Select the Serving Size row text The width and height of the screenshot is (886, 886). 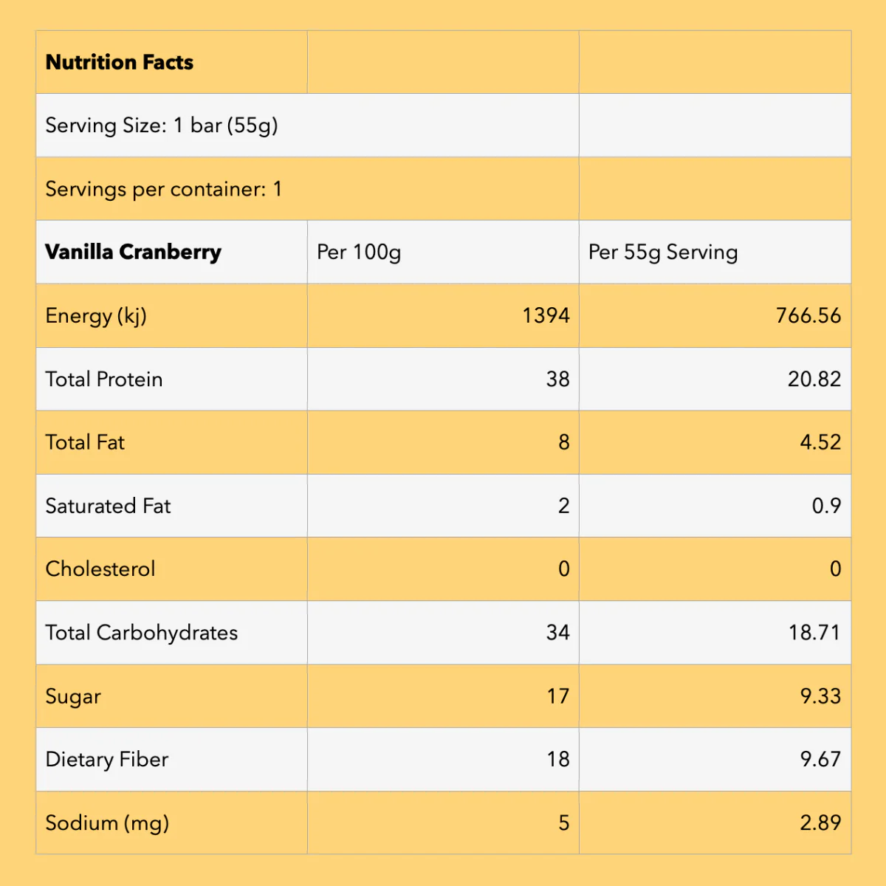pos(162,126)
